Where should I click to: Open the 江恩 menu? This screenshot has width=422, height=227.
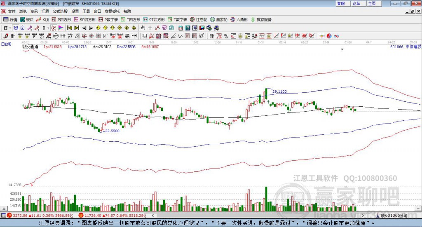click(x=45, y=11)
